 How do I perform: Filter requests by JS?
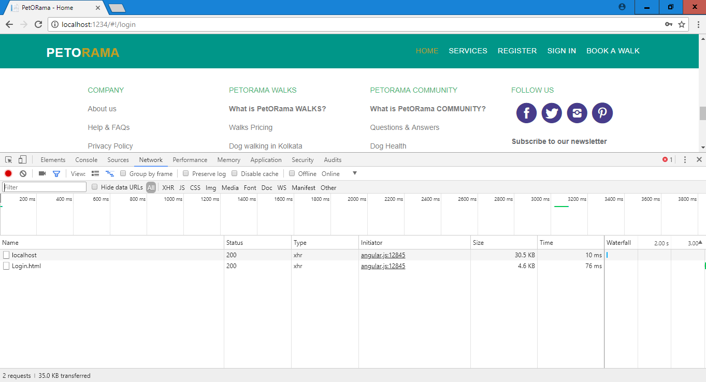click(182, 188)
